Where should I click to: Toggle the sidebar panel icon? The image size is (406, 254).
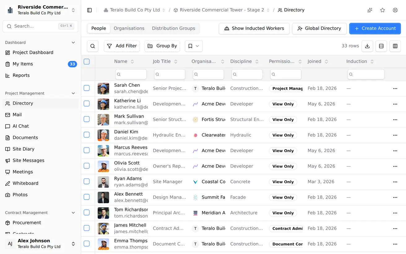[89, 10]
